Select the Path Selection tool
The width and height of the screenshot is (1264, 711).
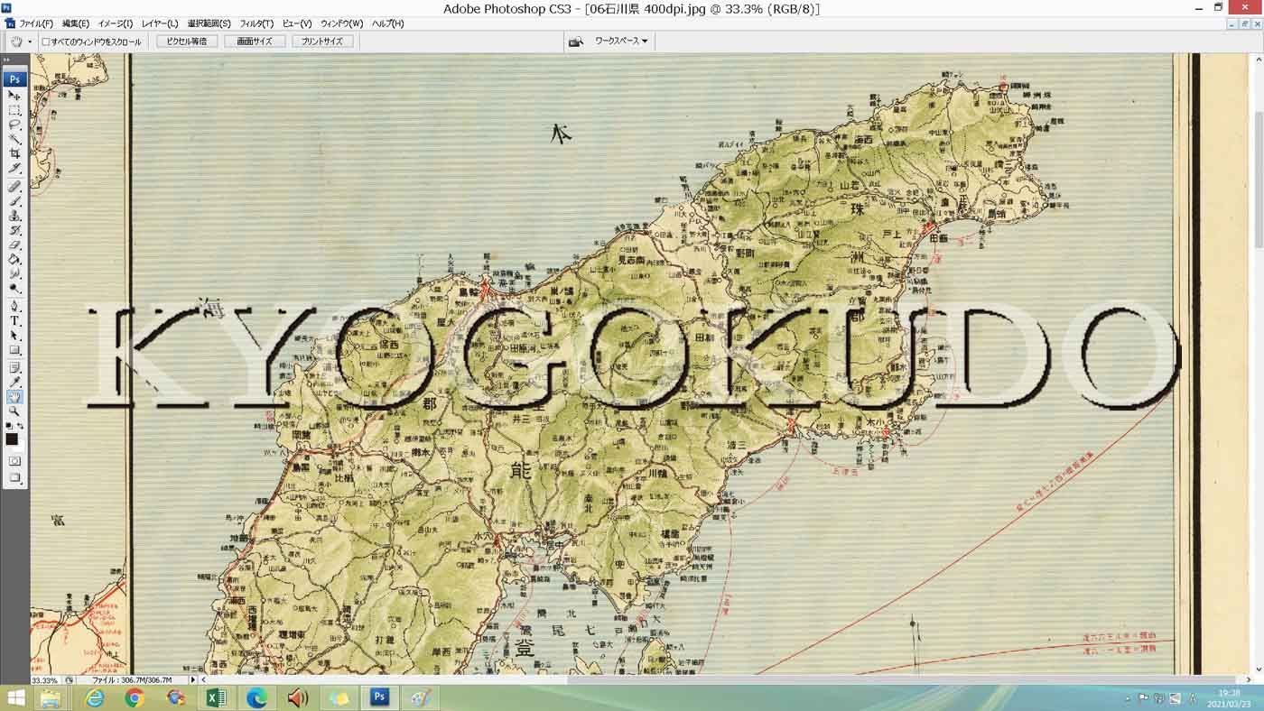pyautogui.click(x=14, y=335)
